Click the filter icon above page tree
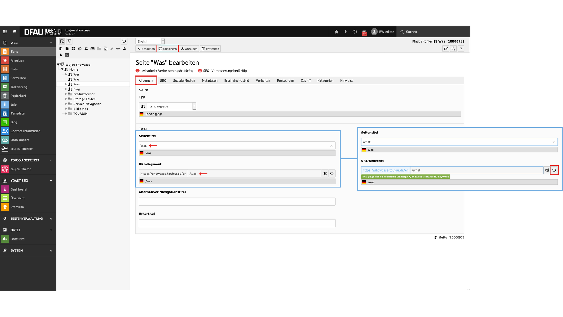 click(x=69, y=41)
